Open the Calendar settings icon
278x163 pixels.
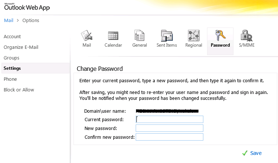[x=113, y=36]
